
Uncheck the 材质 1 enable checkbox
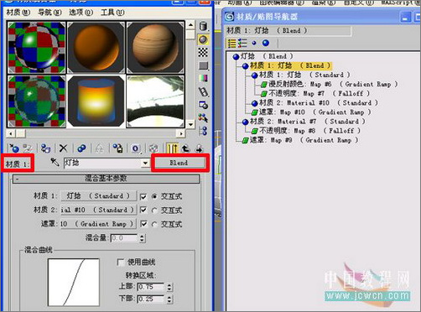pyautogui.click(x=143, y=196)
